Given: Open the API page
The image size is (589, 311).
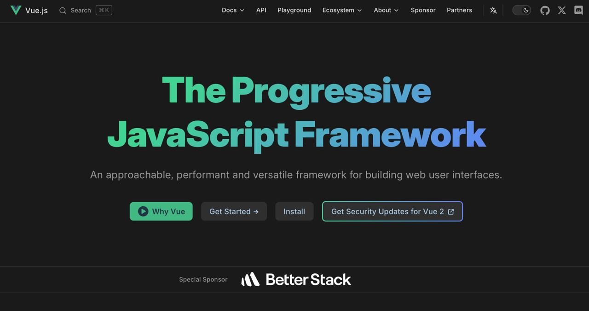Looking at the screenshot, I should 261,10.
